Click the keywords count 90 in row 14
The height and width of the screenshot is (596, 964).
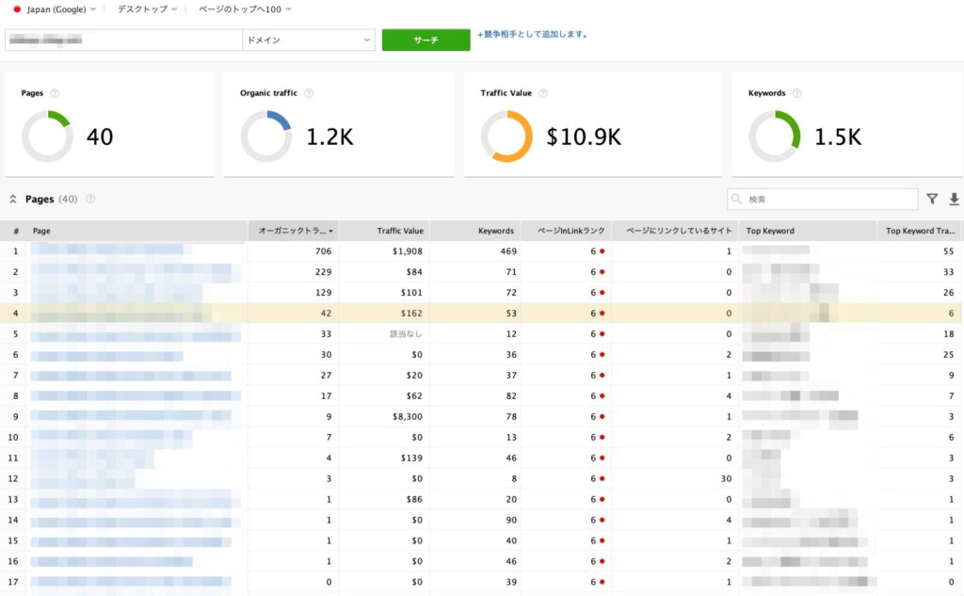(511, 520)
